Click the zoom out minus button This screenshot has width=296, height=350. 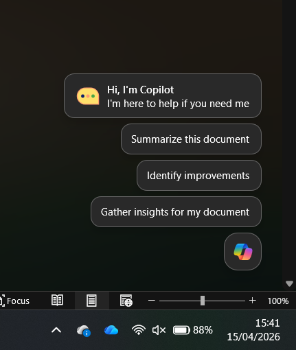[x=152, y=301]
